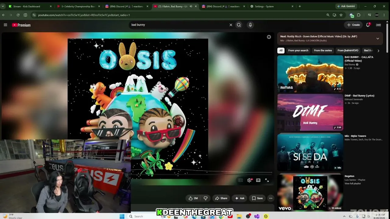
Task: Open the browser extensions puzzle icon
Action: (x=359, y=15)
